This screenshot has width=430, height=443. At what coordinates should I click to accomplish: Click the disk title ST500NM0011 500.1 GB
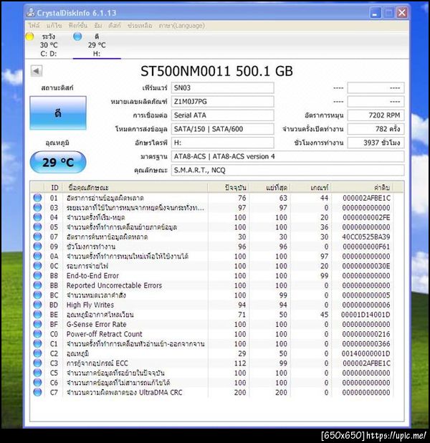pyautogui.click(x=216, y=71)
